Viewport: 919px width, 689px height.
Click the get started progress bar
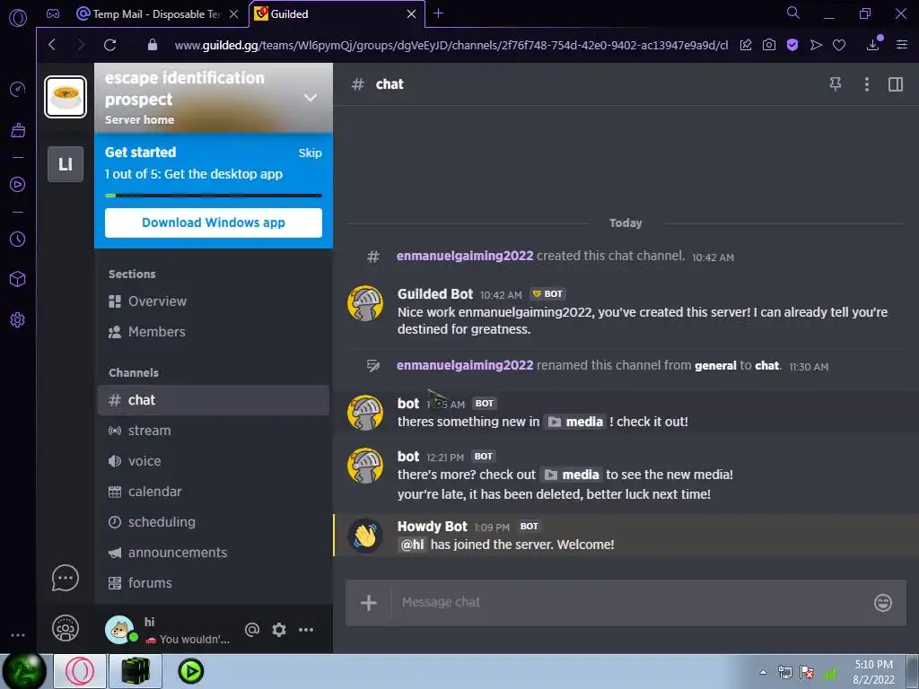(x=214, y=195)
